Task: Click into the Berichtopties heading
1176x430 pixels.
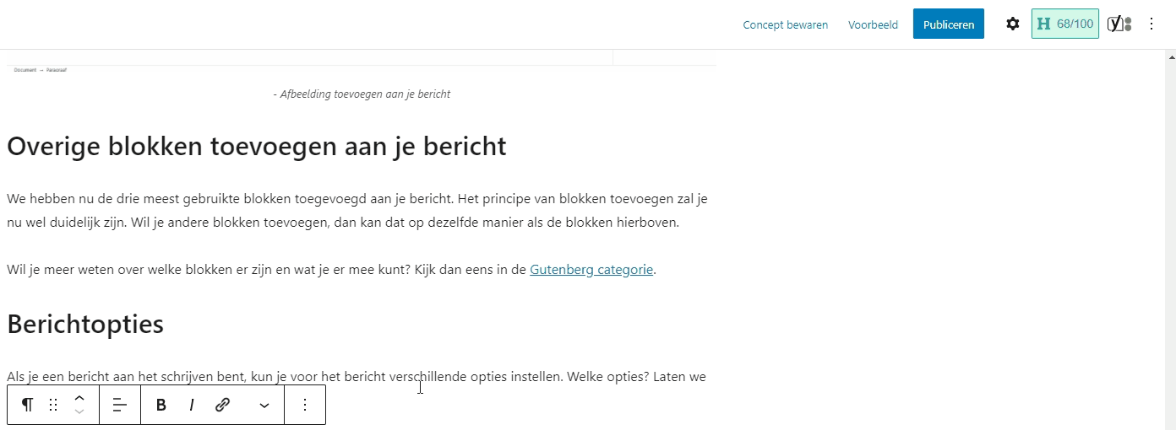Action: [x=85, y=325]
